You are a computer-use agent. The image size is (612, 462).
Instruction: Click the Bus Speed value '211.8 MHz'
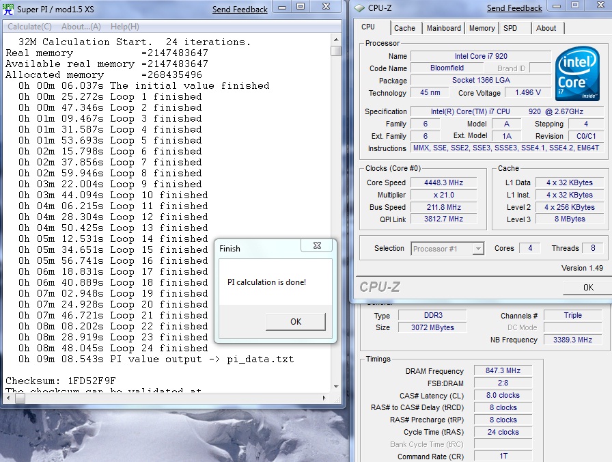(x=444, y=207)
